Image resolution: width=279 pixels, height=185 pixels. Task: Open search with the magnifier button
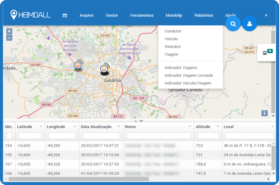233,24
